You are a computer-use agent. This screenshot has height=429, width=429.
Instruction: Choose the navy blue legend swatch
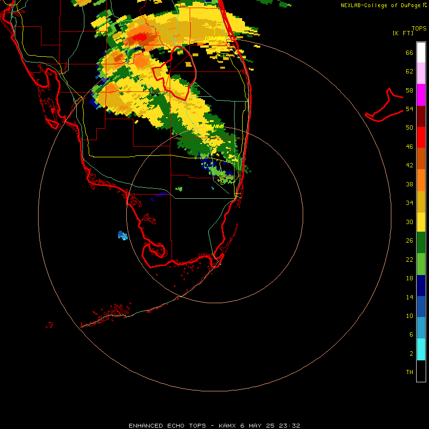[421, 286]
